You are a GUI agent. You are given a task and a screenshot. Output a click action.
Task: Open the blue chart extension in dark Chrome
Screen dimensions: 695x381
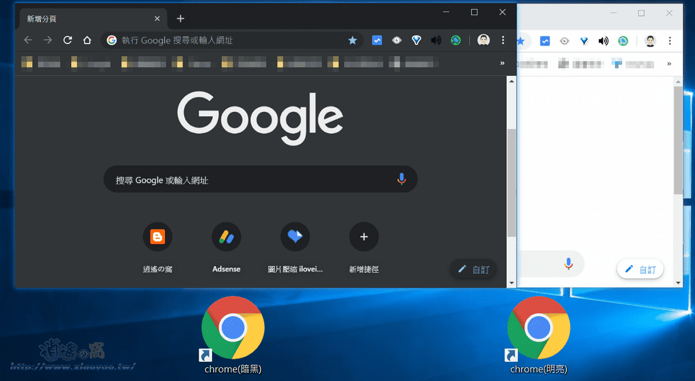point(377,40)
